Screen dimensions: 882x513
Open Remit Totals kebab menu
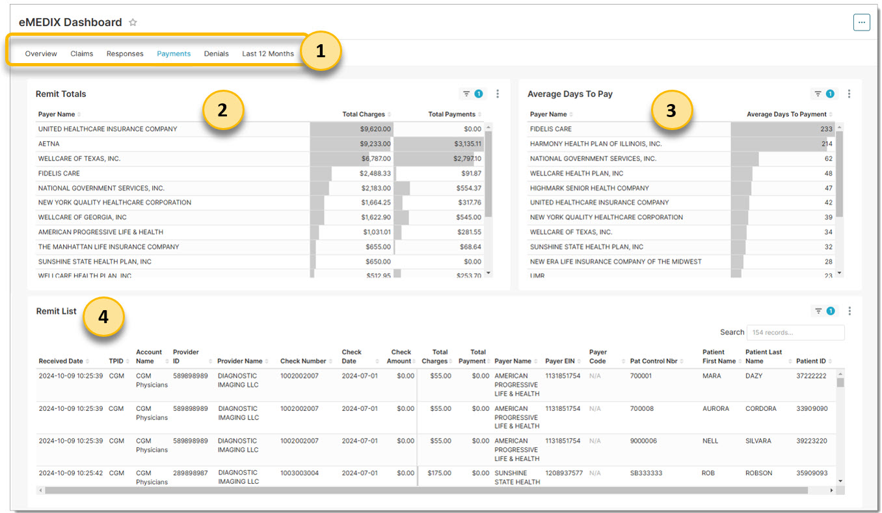[x=498, y=94]
